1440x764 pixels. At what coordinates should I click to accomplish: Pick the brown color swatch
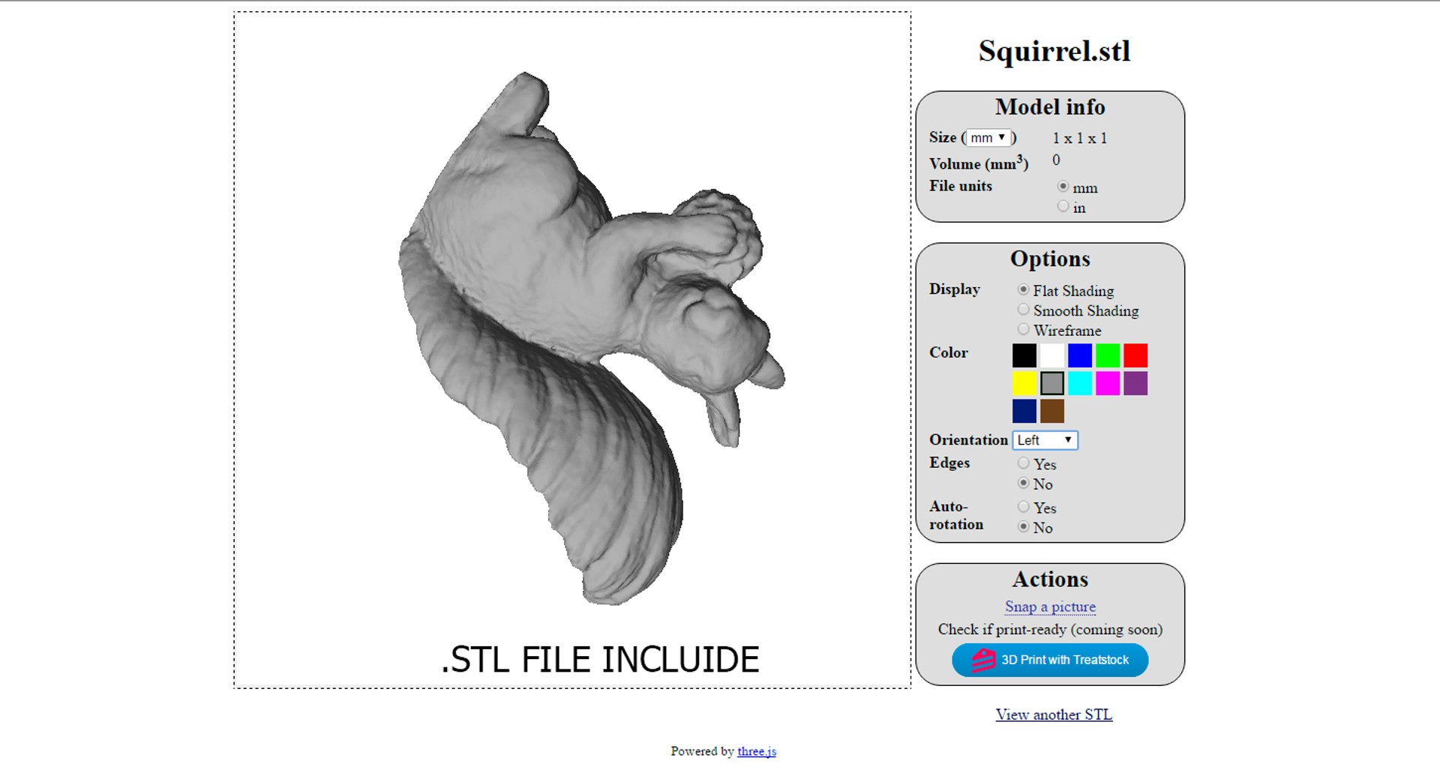[x=1052, y=411]
